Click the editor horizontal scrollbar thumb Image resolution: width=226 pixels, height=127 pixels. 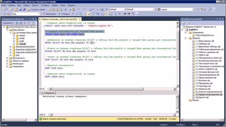coord(98,89)
